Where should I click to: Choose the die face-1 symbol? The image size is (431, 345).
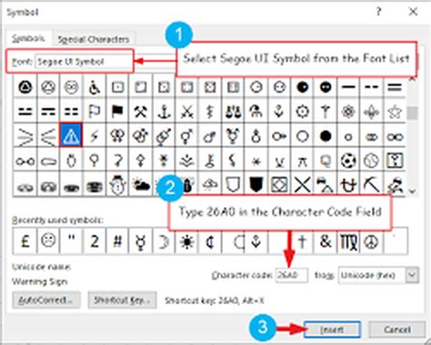(x=117, y=87)
